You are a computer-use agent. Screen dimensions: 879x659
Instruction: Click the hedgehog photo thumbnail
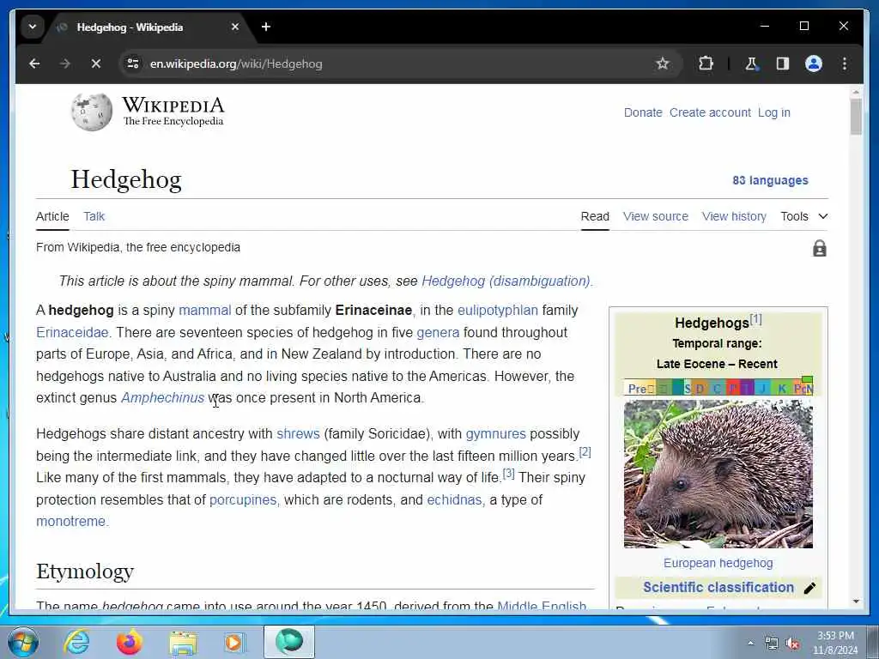coord(718,474)
